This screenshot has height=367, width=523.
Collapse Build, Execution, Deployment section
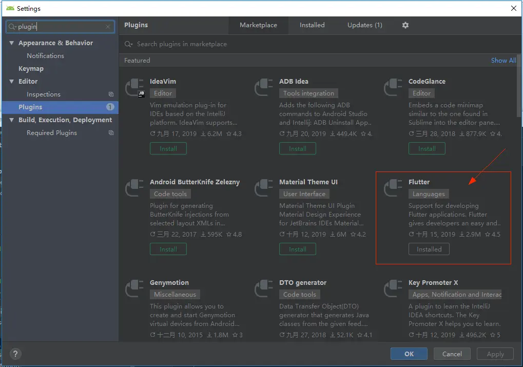coord(12,120)
